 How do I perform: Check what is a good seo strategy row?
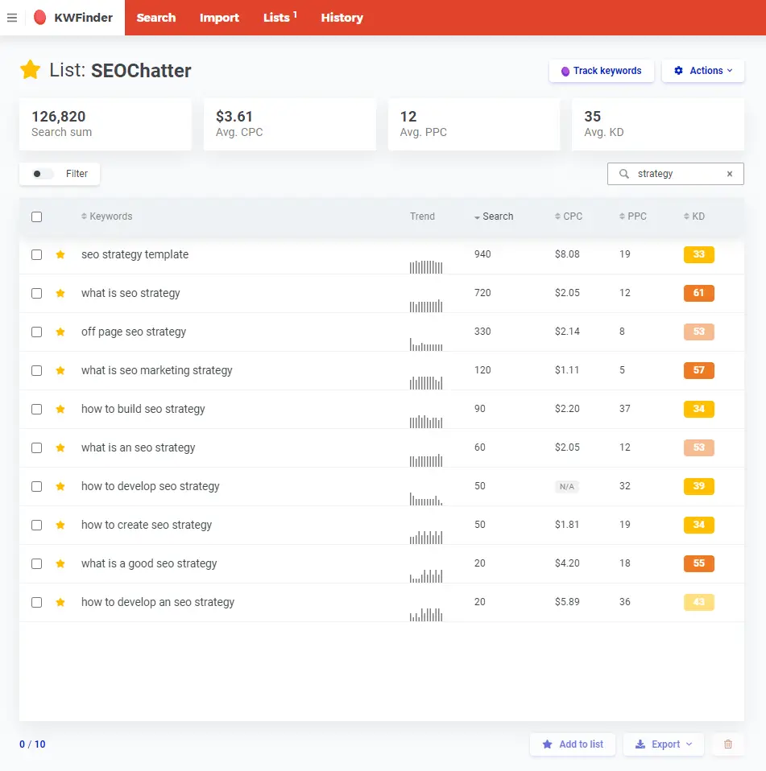pyautogui.click(x=36, y=563)
